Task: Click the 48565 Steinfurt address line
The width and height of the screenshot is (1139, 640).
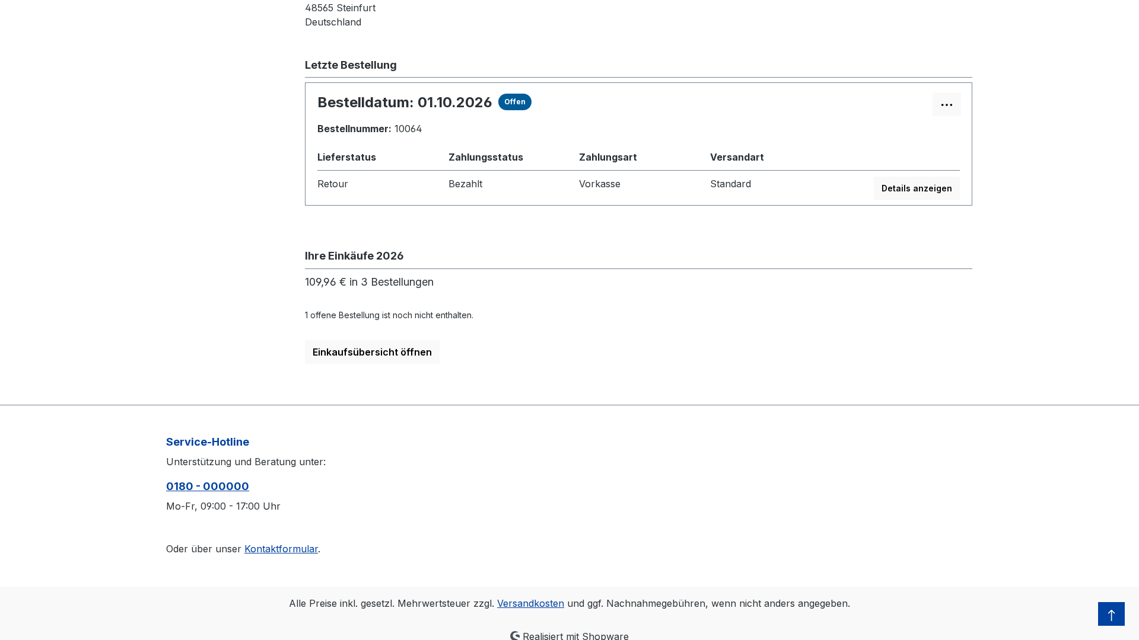Action: click(340, 8)
